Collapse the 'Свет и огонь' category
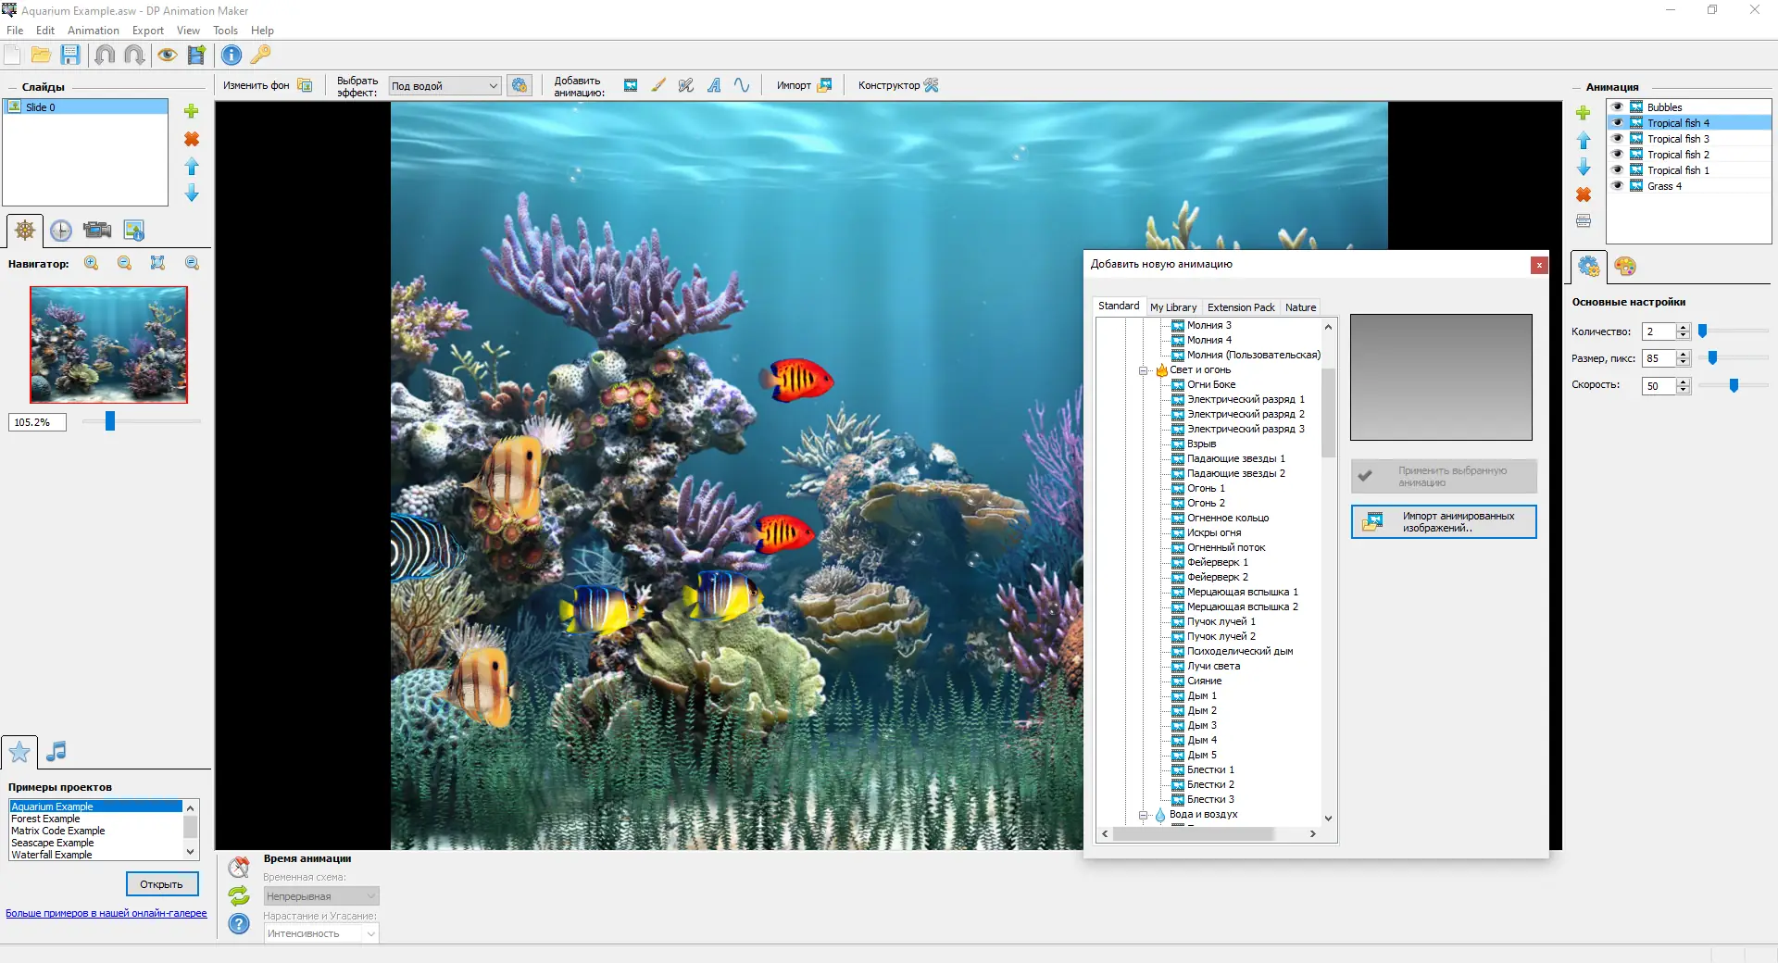The height and width of the screenshot is (963, 1778). pos(1145,369)
